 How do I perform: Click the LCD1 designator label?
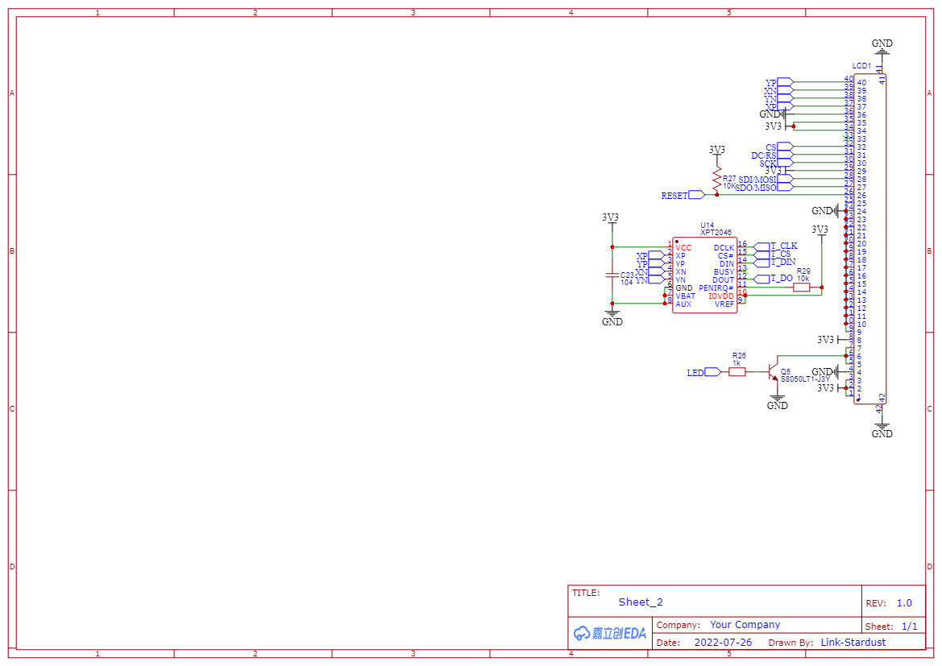click(x=861, y=65)
